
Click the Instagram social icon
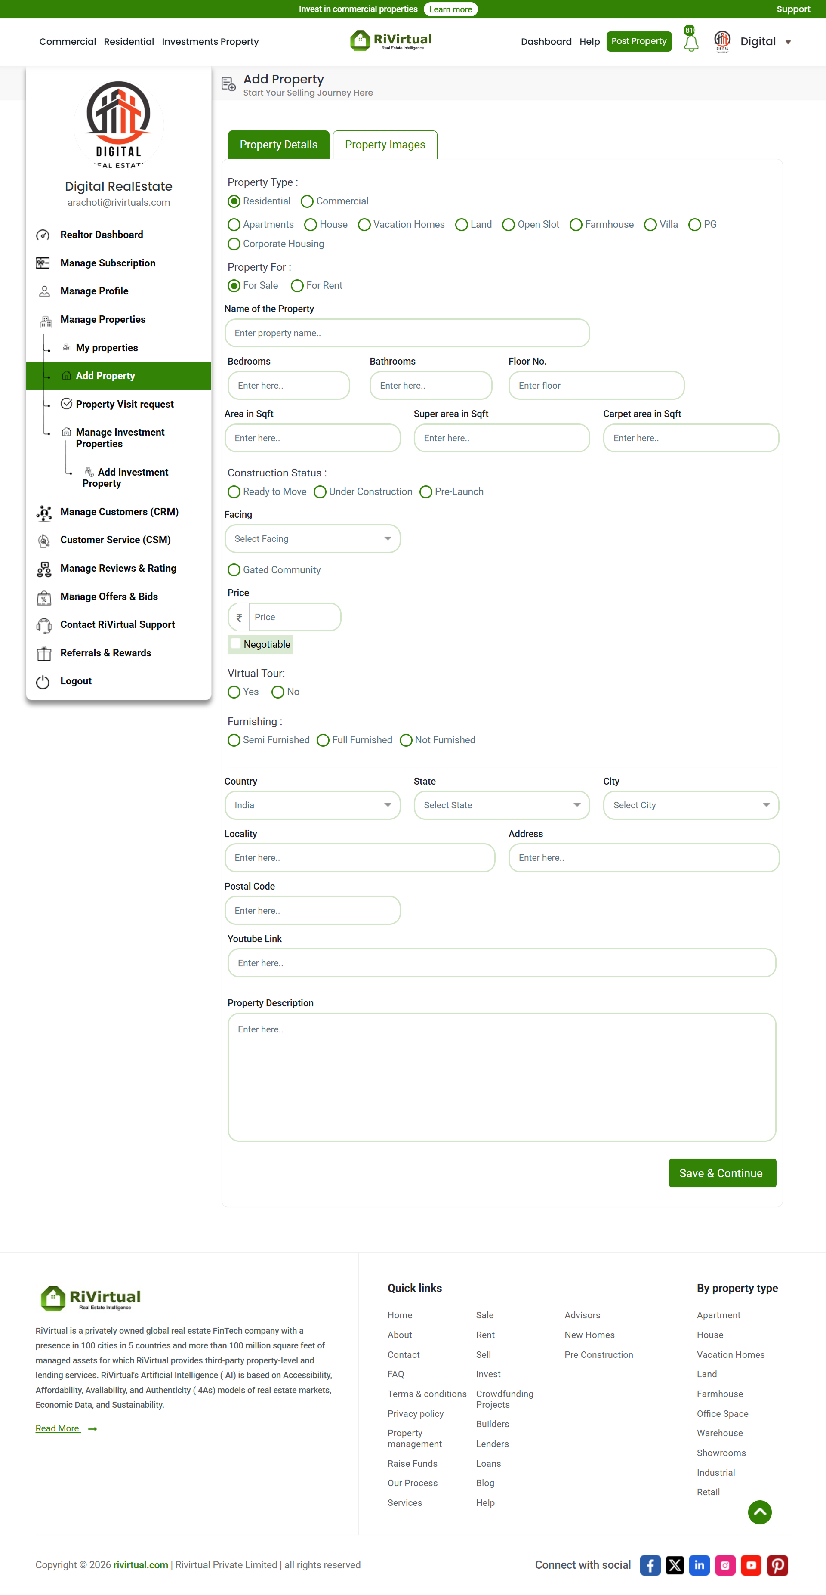[725, 1565]
